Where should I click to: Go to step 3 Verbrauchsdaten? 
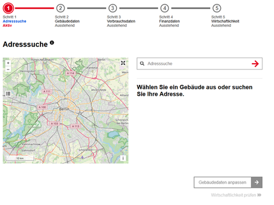pos(112,9)
